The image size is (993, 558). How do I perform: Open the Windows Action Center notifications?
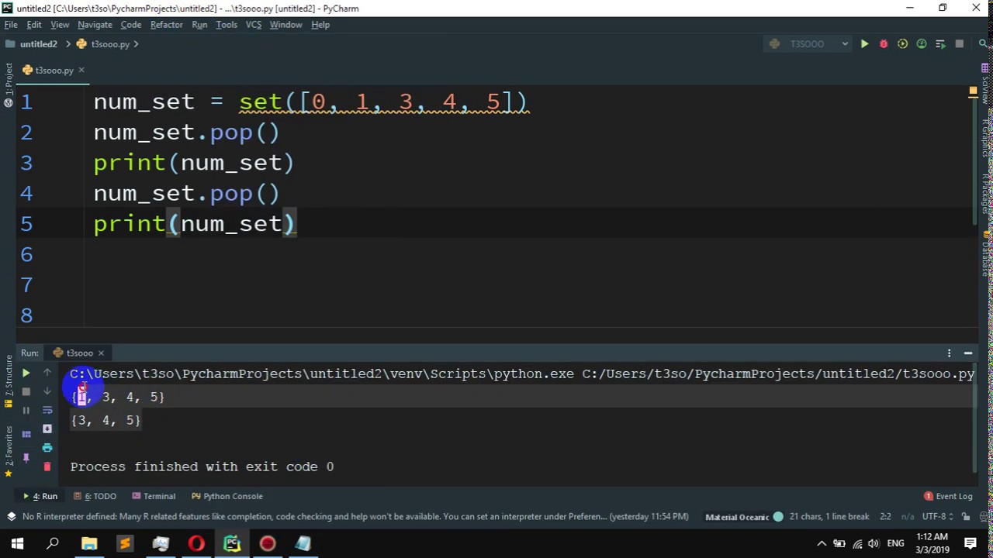971,543
